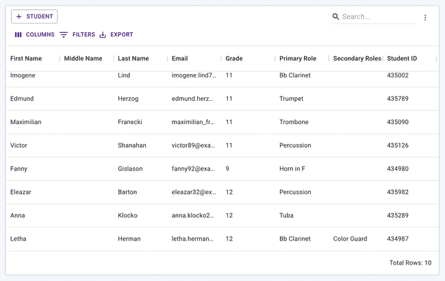Sort by First Name column header
Screen dimensions: 445x281
[x=26, y=58]
